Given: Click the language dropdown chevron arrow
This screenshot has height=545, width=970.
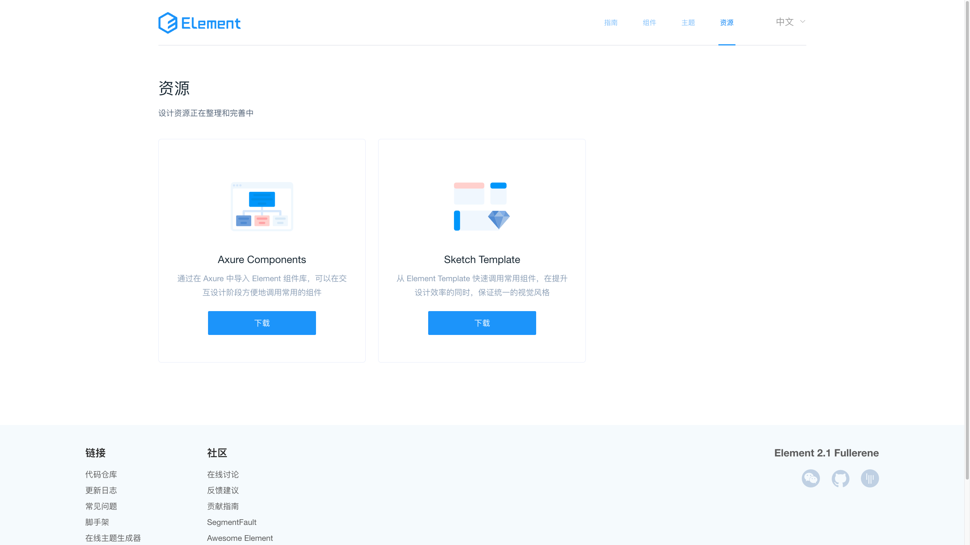Looking at the screenshot, I should pos(803,22).
